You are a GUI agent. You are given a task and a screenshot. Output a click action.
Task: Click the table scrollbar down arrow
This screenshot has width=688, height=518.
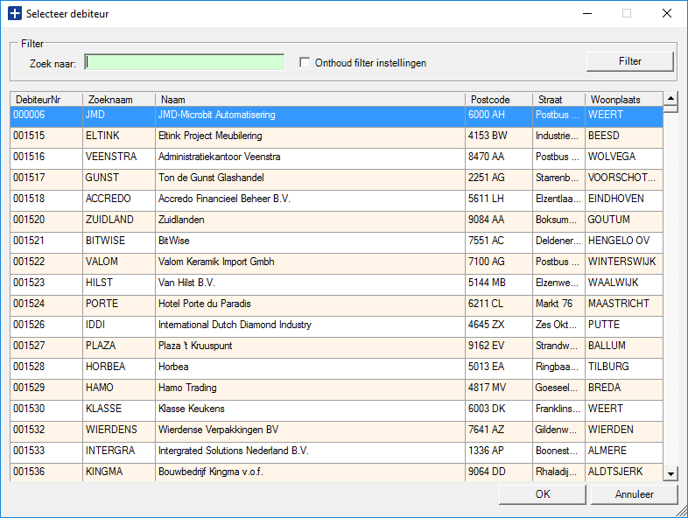tap(670, 473)
